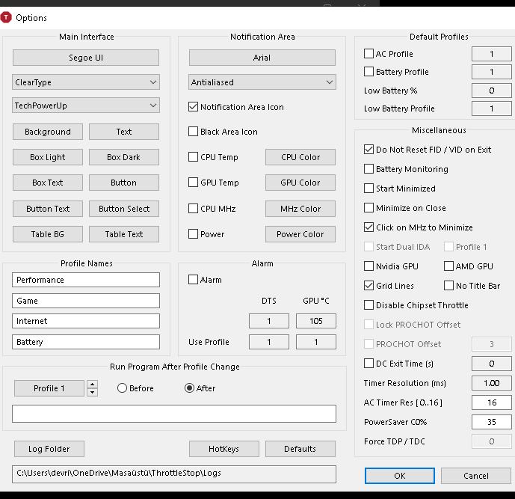Tick the CPU MHz checkbox
Screen dimensions: 515x499
tap(193, 209)
